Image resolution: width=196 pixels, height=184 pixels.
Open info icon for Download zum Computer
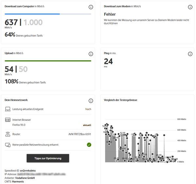91,7
